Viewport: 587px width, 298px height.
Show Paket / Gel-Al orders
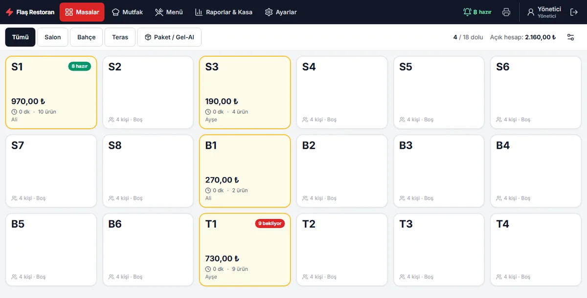[x=169, y=37]
